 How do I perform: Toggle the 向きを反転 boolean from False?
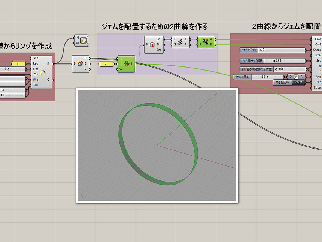pyautogui.click(x=298, y=82)
